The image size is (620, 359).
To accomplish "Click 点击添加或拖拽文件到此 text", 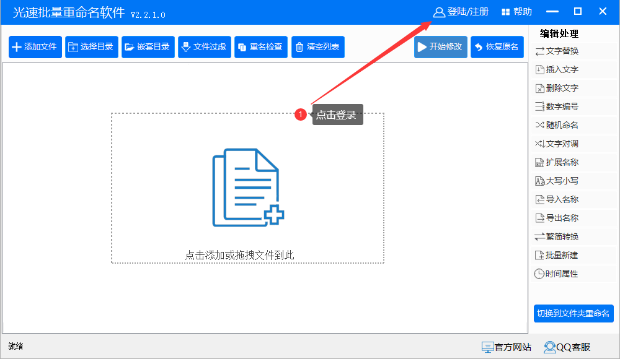I will tap(239, 255).
